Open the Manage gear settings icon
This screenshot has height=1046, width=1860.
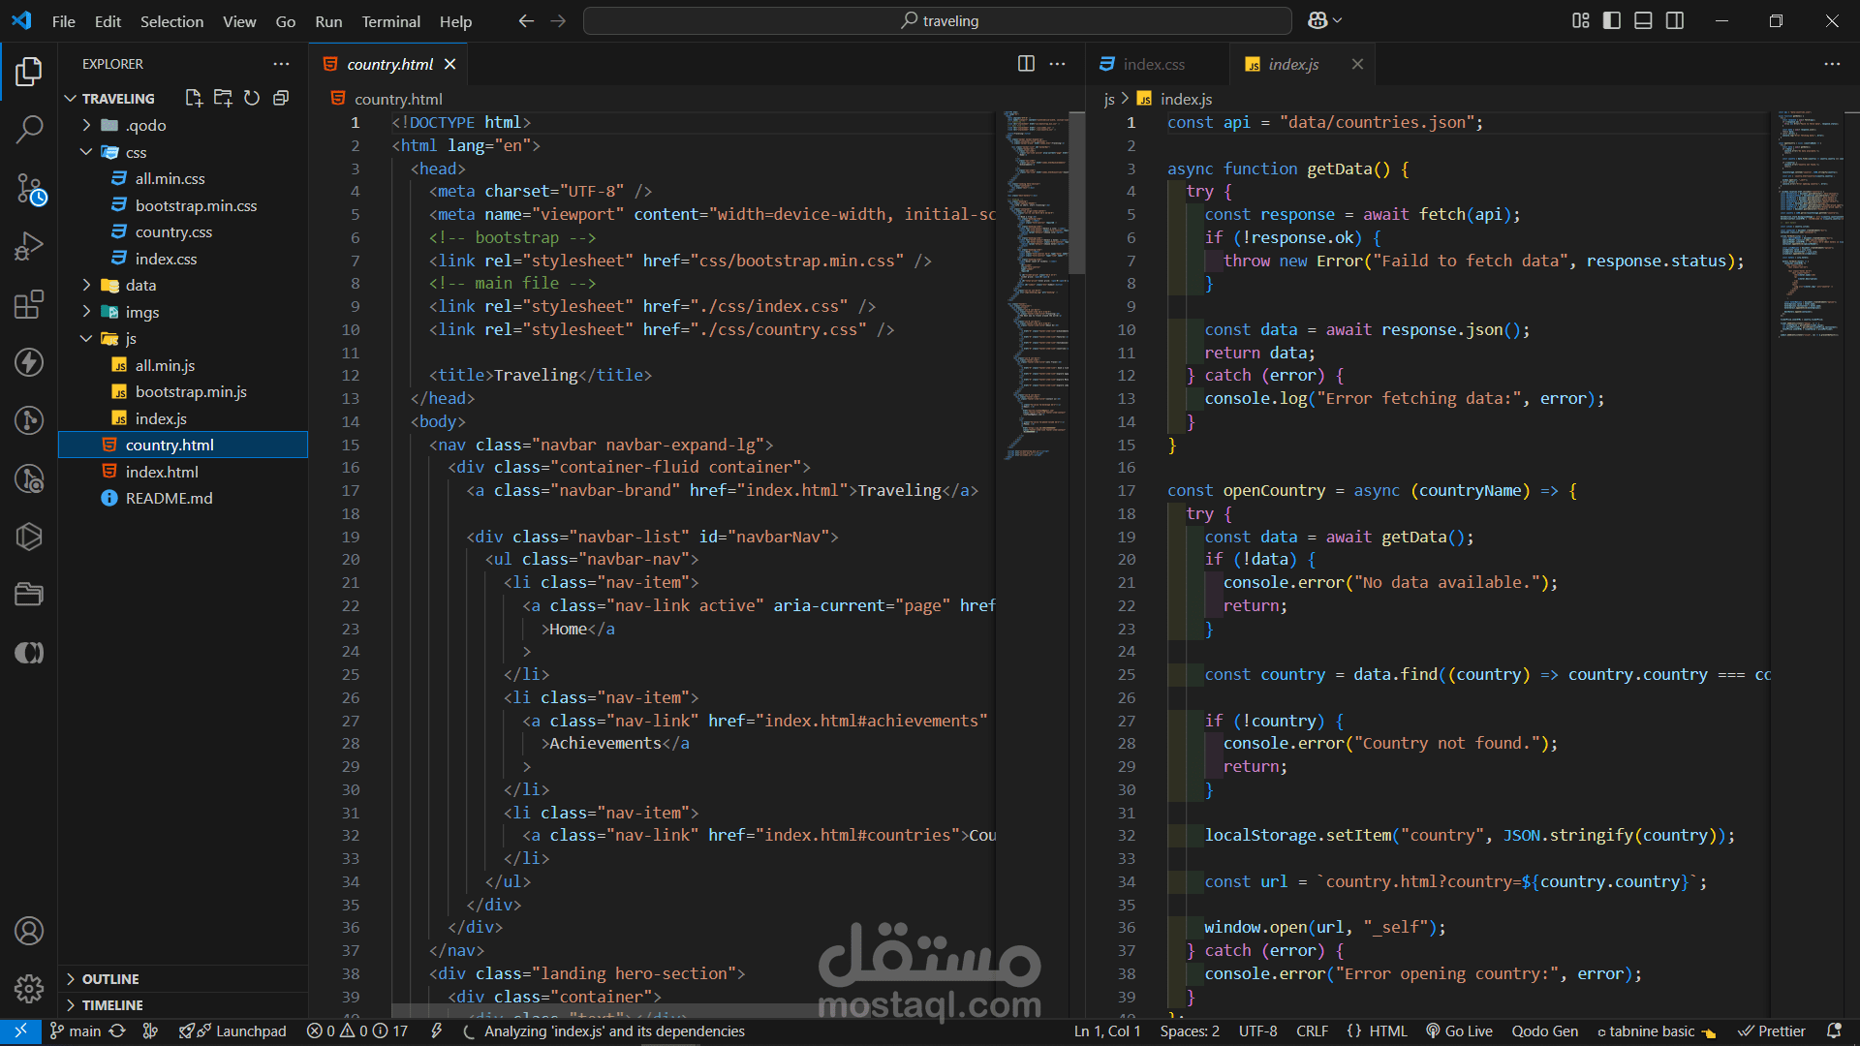29,988
